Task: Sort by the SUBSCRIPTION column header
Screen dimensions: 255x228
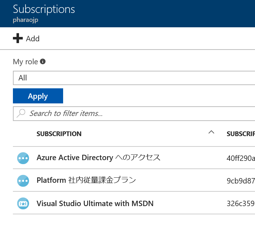Action: pos(59,134)
